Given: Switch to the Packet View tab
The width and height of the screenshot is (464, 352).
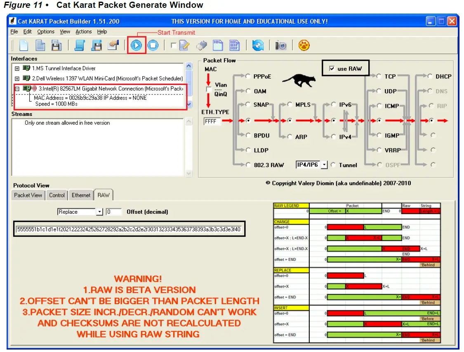Looking at the screenshot, I should (x=28, y=195).
